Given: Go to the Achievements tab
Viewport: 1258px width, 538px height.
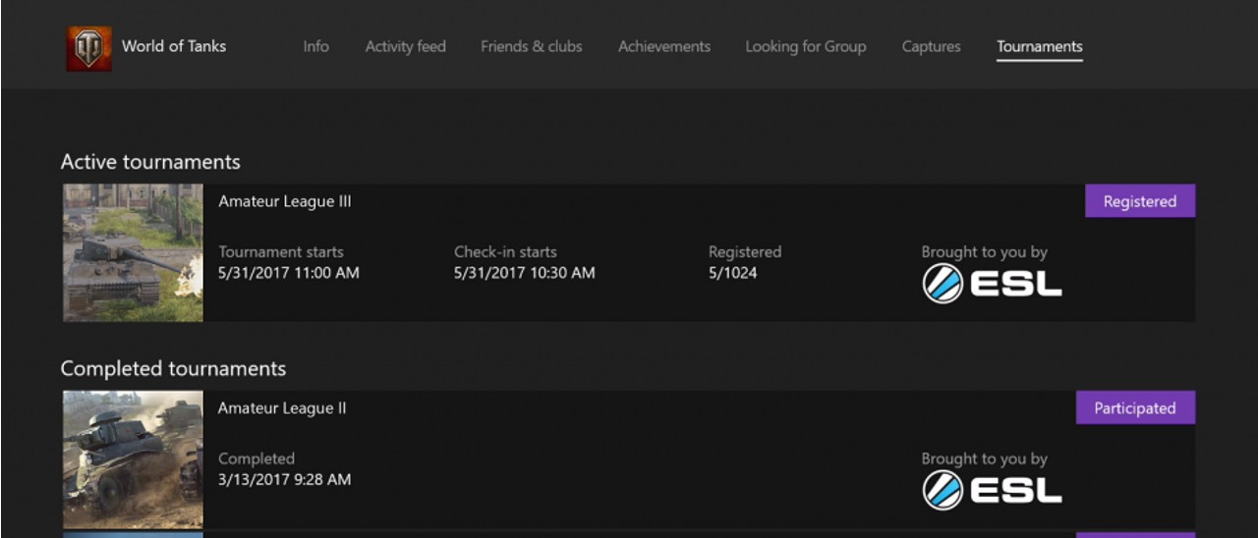Looking at the screenshot, I should pyautogui.click(x=663, y=46).
